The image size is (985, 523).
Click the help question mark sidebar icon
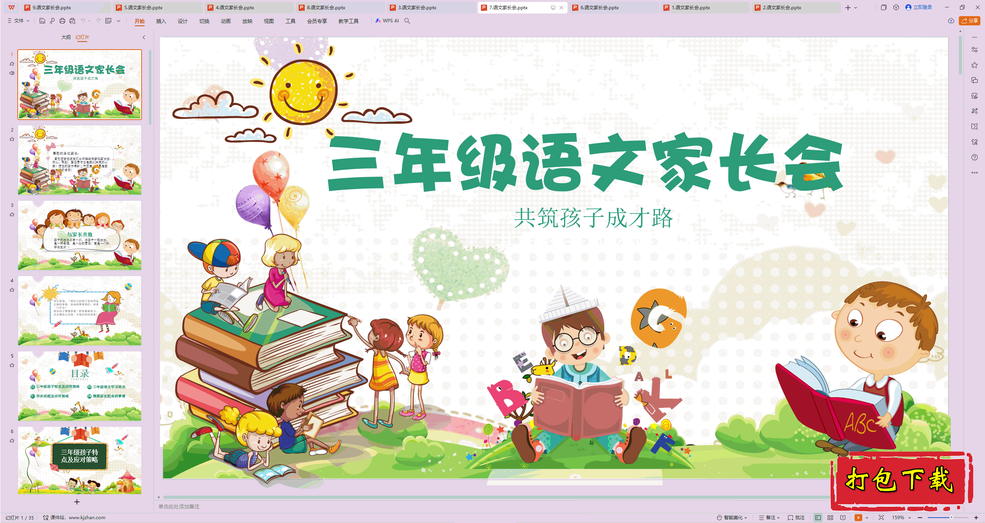click(975, 157)
